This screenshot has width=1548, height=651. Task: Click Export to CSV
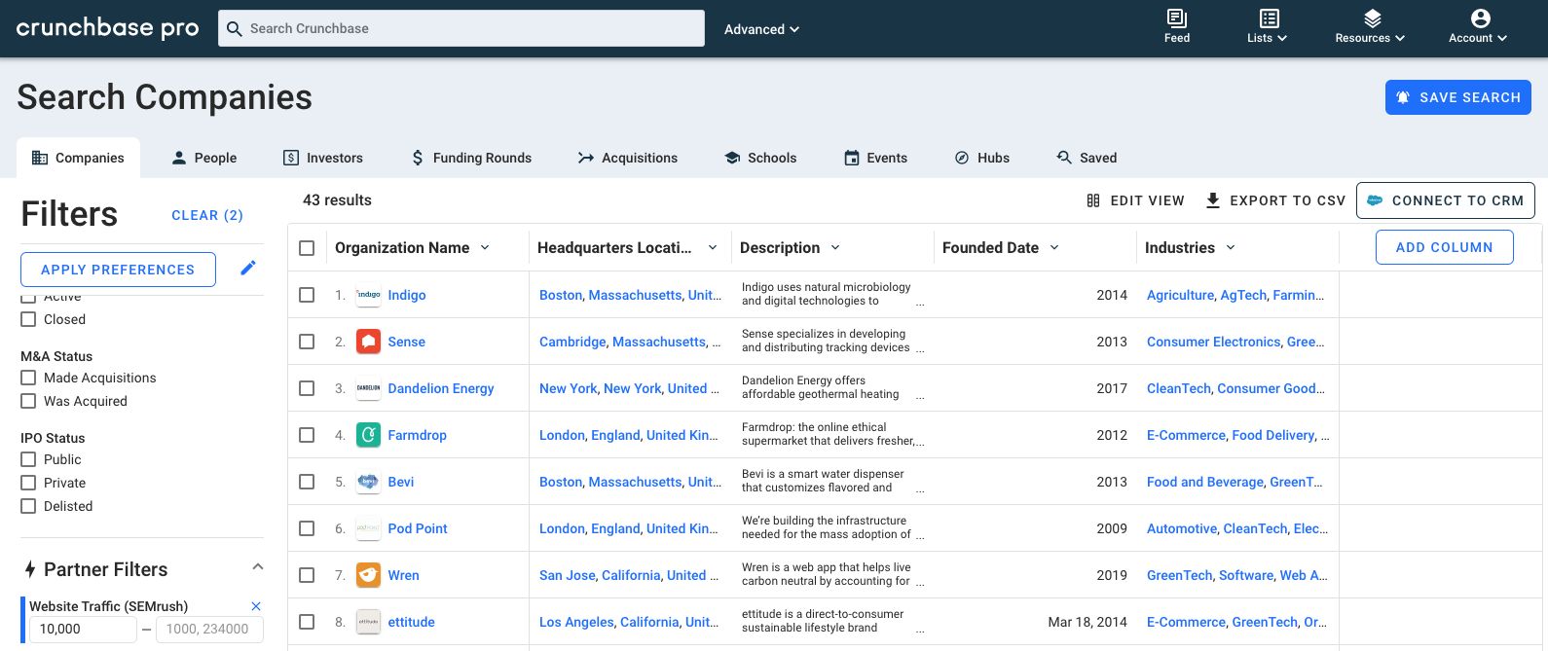(1275, 200)
